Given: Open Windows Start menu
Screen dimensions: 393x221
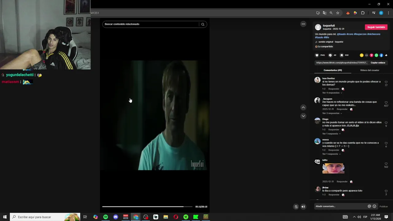Looking at the screenshot, I should (5, 217).
